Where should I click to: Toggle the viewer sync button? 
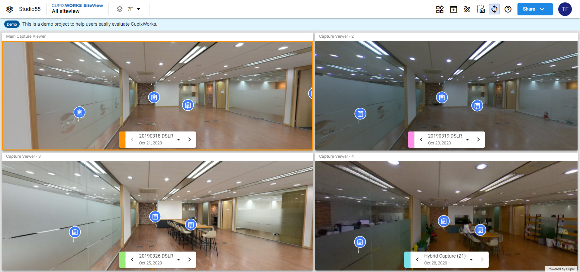[494, 9]
